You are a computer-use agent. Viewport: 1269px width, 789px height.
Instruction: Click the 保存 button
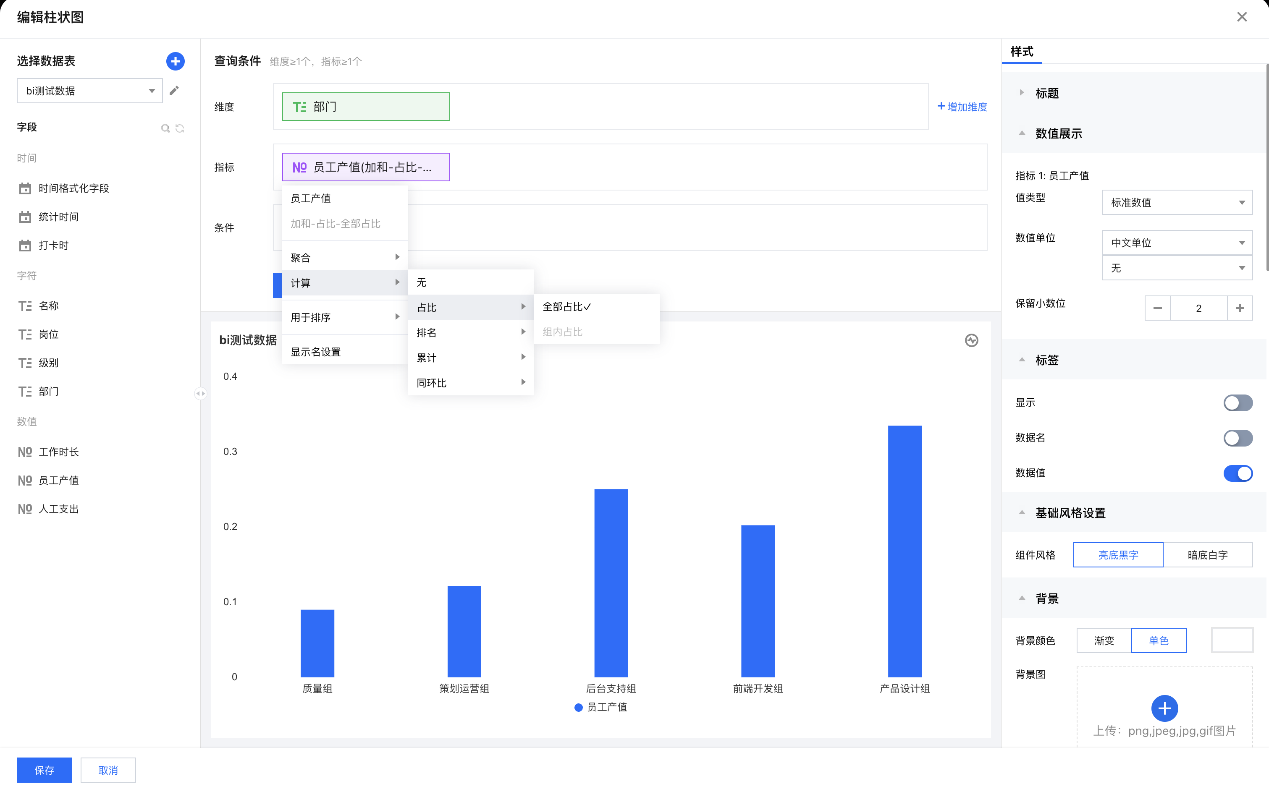[x=45, y=770]
